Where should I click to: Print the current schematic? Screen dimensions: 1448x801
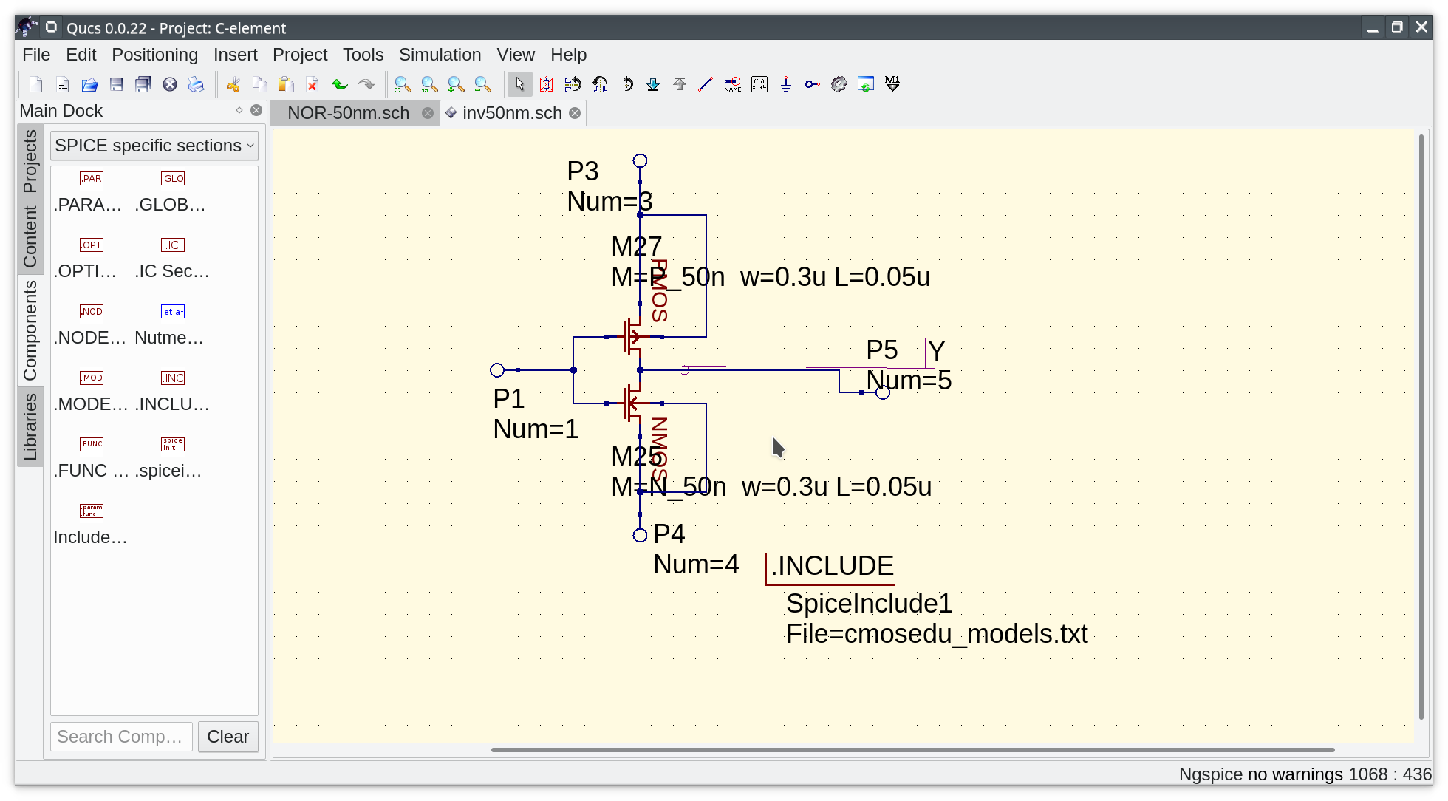point(196,83)
